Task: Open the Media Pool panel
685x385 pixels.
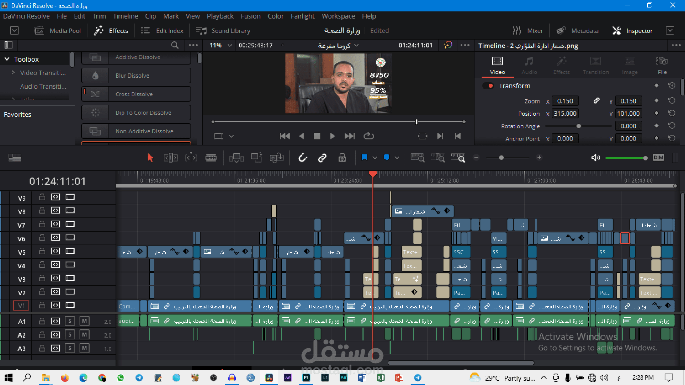Action: pos(57,31)
